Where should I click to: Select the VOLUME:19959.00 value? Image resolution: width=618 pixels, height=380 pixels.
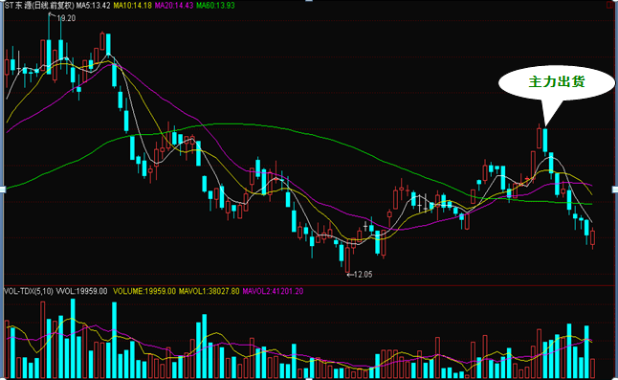click(x=144, y=291)
